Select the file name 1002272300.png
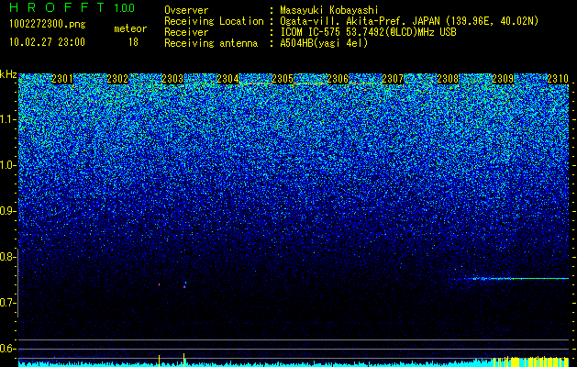577x367 pixels. tap(48, 24)
